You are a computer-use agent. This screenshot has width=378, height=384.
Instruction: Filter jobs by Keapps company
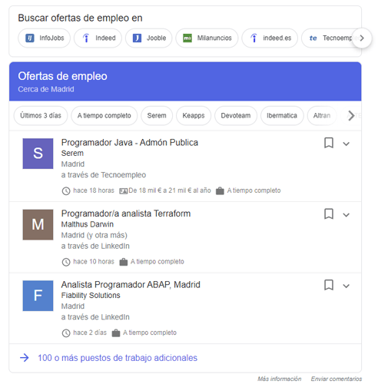194,116
